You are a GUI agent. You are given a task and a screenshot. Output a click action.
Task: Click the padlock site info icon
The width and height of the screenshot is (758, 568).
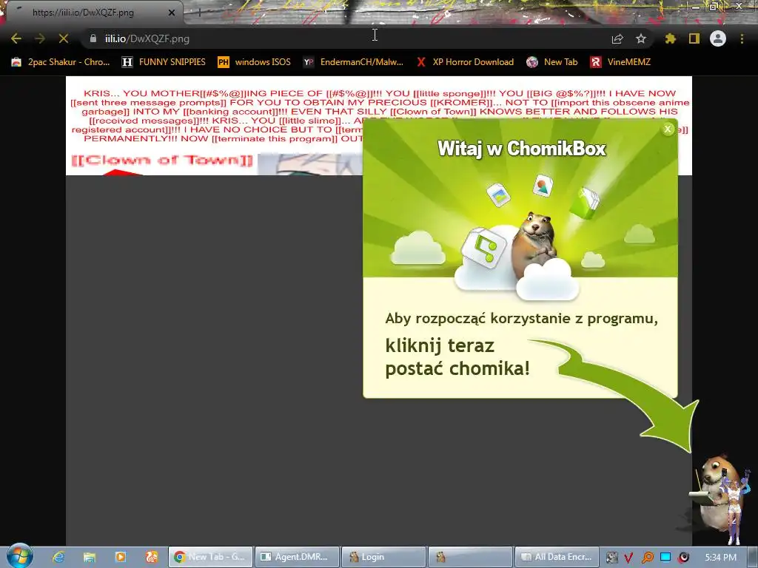[93, 38]
